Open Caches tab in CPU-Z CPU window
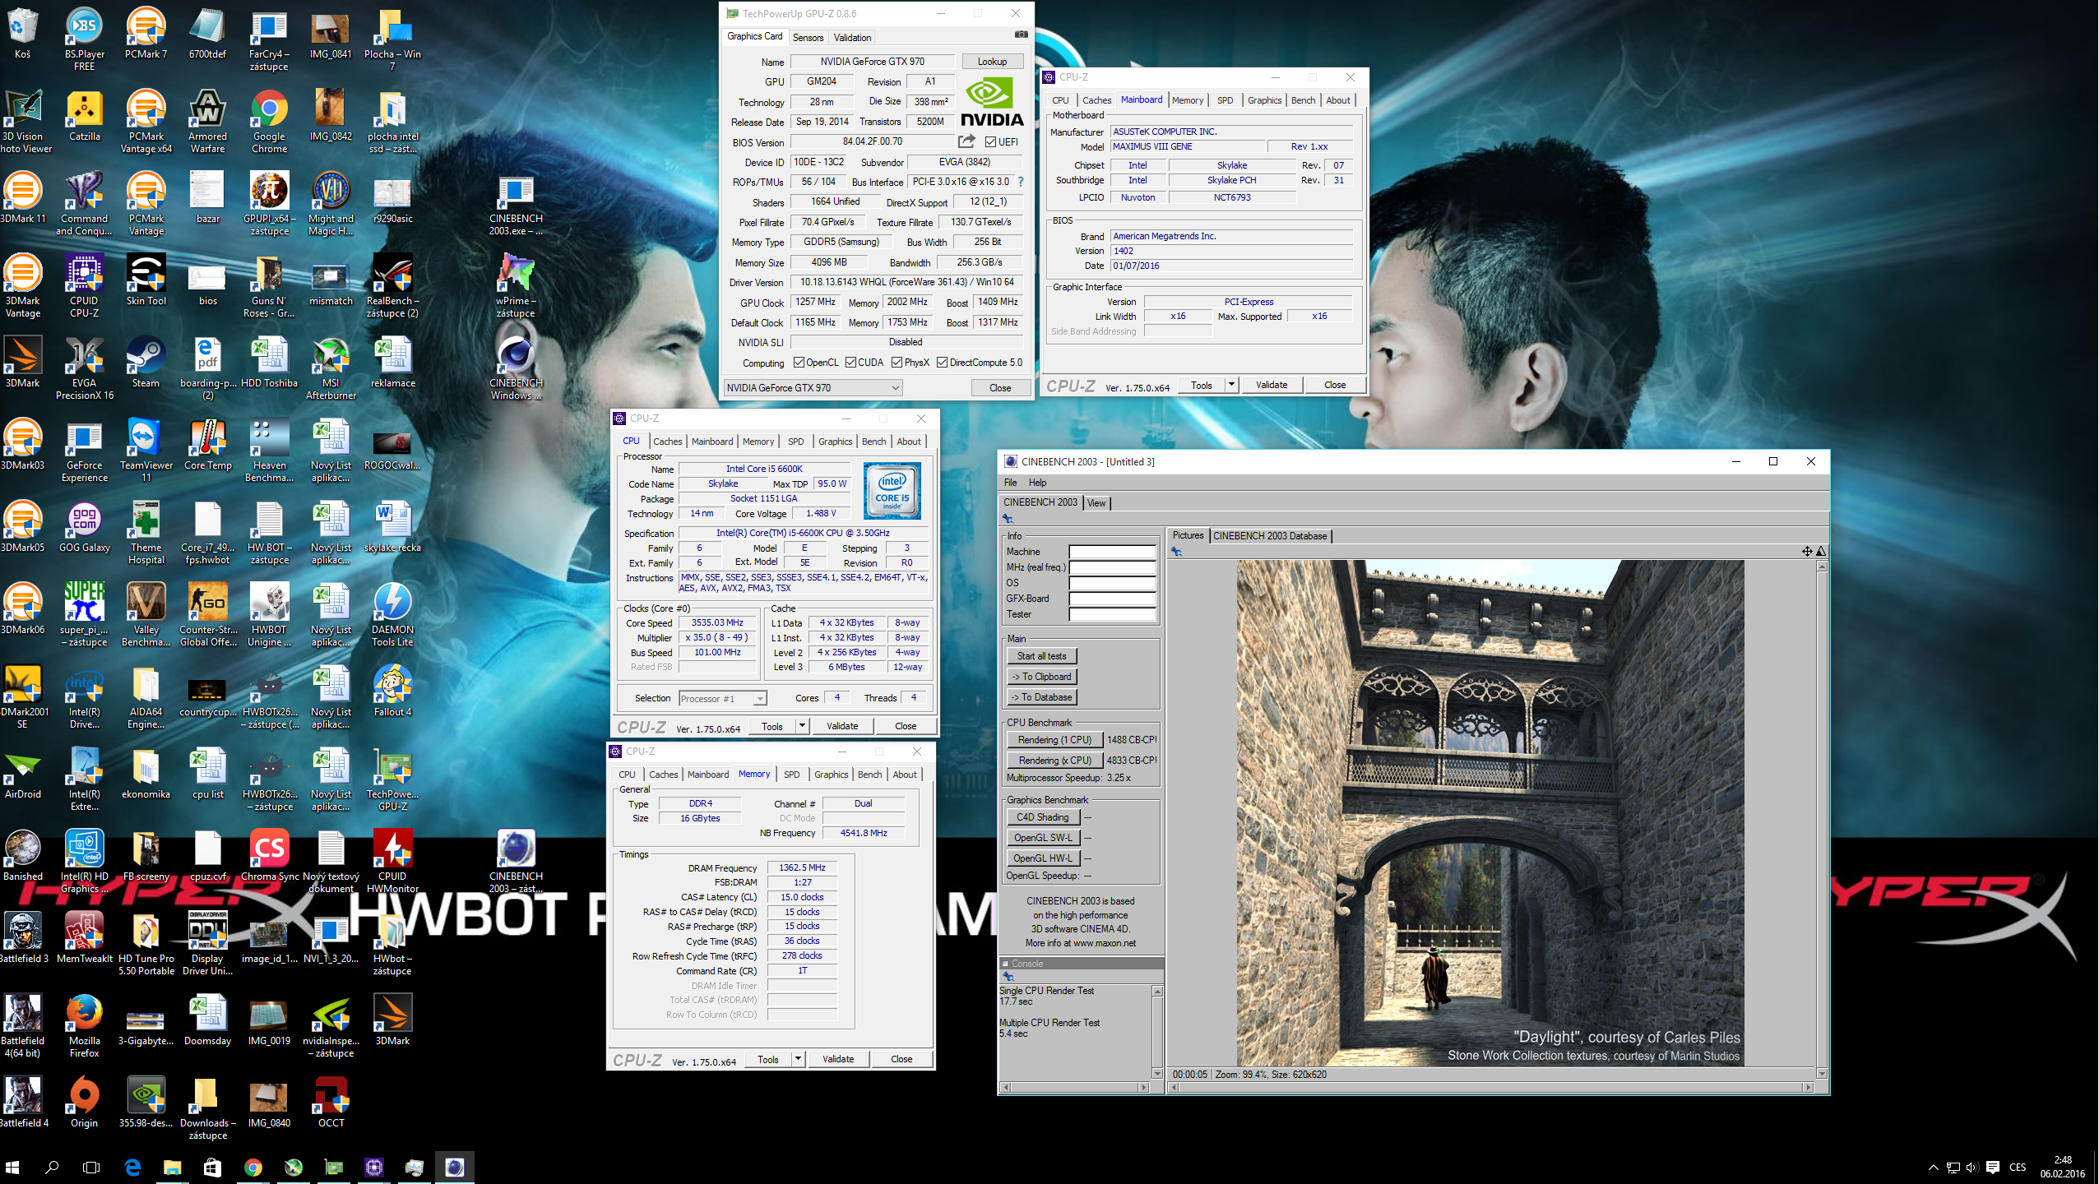Screen dimensions: 2099x1184 667,442
